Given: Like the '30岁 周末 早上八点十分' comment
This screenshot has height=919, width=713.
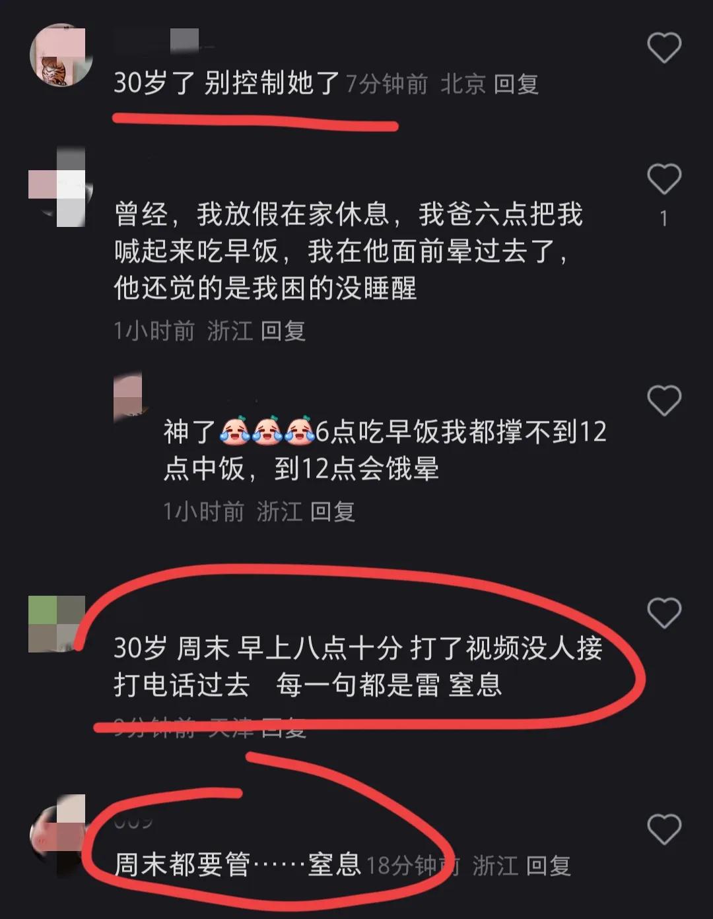Looking at the screenshot, I should [x=663, y=612].
